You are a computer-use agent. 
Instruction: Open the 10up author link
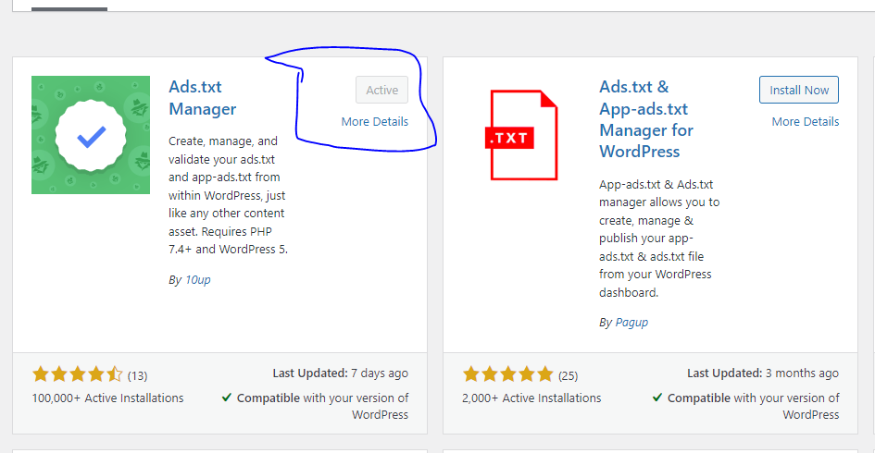197,280
